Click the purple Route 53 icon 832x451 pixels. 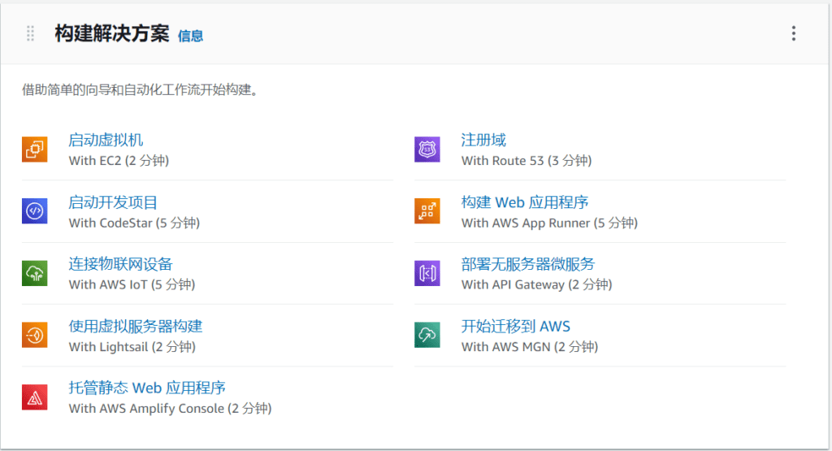point(427,150)
